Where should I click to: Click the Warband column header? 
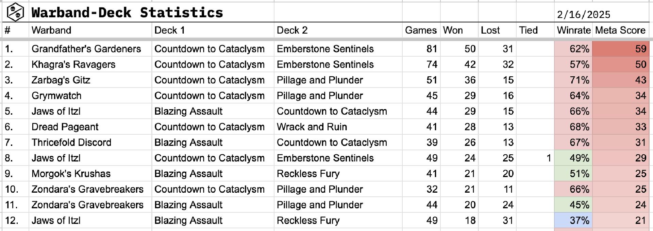[51, 30]
